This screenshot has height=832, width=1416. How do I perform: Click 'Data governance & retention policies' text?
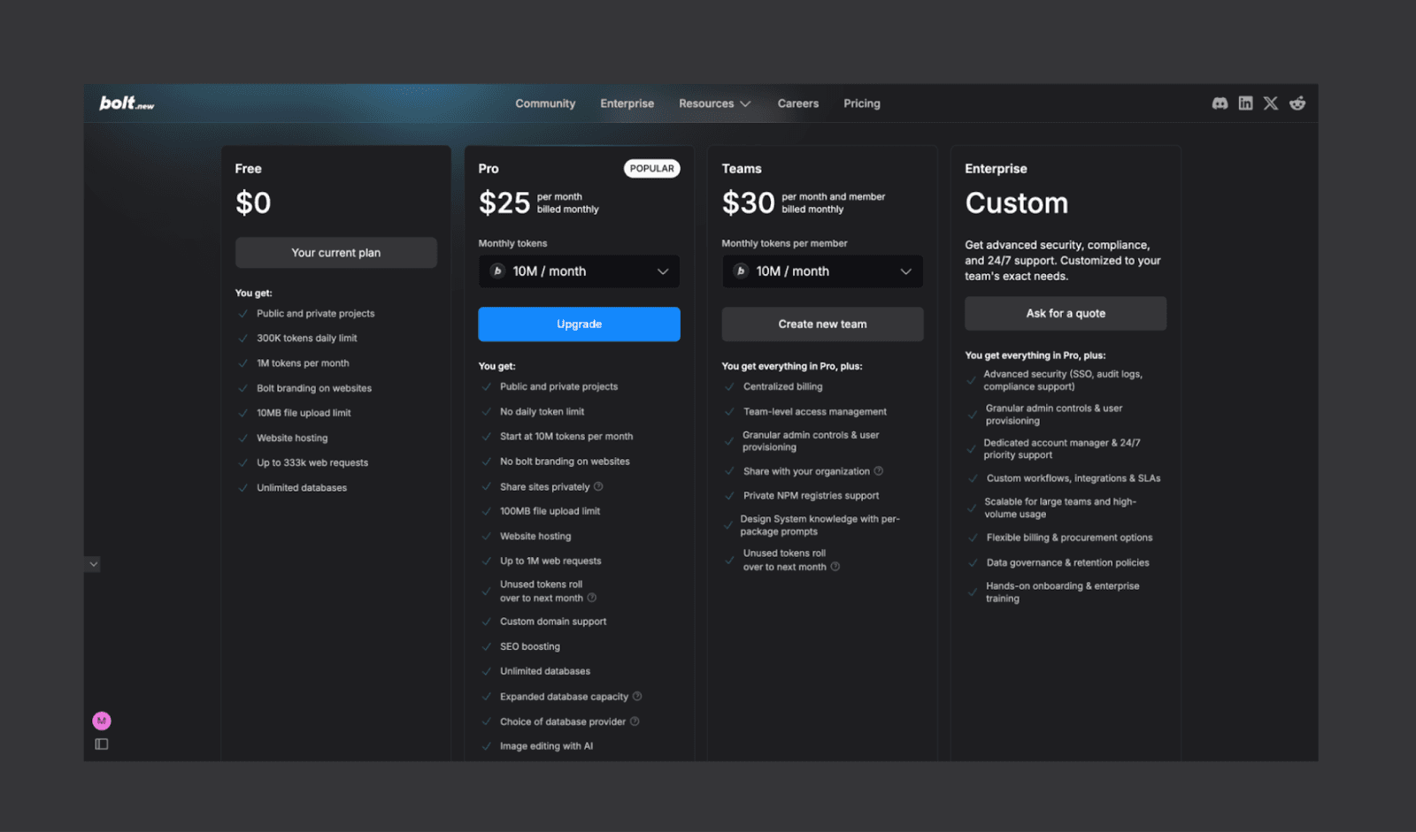click(x=1068, y=562)
